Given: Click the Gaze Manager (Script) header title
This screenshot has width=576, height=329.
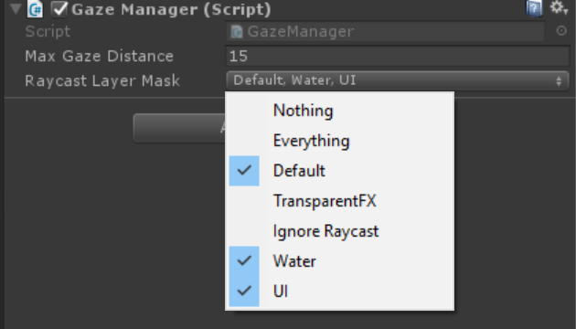Looking at the screenshot, I should tap(171, 9).
